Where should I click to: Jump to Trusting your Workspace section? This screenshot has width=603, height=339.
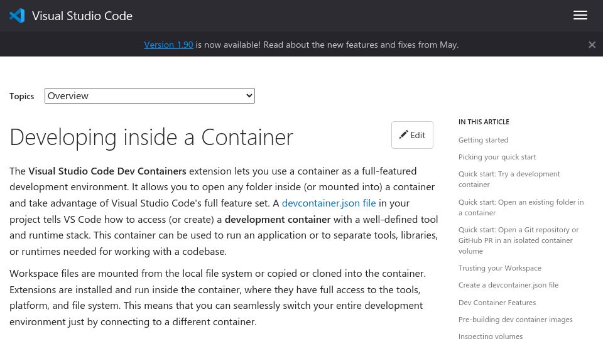click(x=499, y=268)
